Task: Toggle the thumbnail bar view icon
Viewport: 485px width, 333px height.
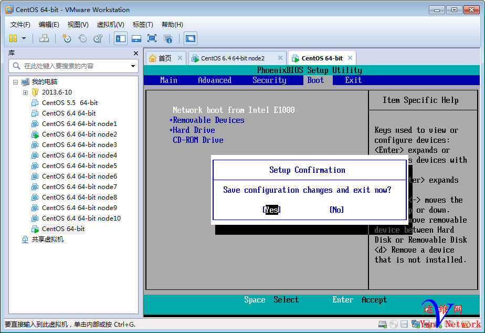Action: 136,38
